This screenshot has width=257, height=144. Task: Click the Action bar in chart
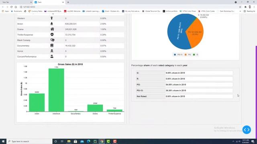[x=37, y=102]
